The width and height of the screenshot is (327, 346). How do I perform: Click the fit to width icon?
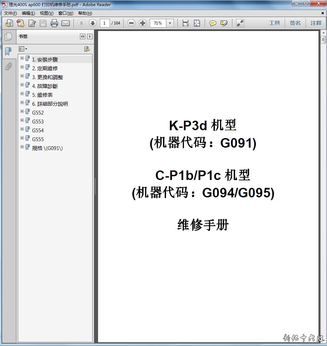coord(186,23)
